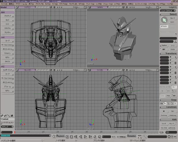Click the key icon beside Animation
178x142 pixels.
pos(145,137)
